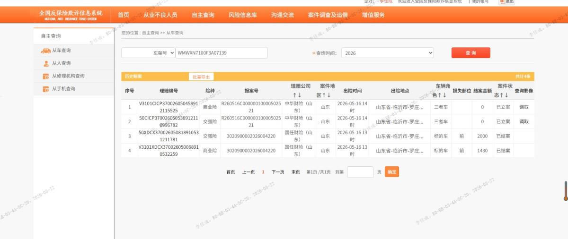This screenshot has height=239, width=568.
Task: Click the icon beside 从手机查询
Action: pos(46,89)
